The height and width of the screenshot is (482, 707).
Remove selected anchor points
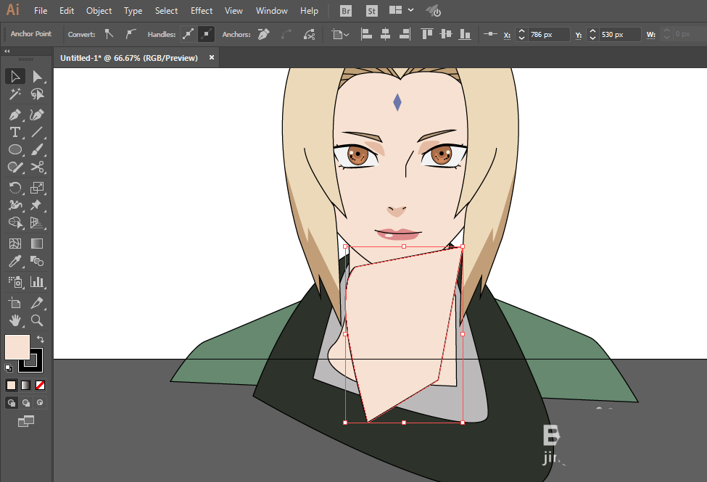264,34
